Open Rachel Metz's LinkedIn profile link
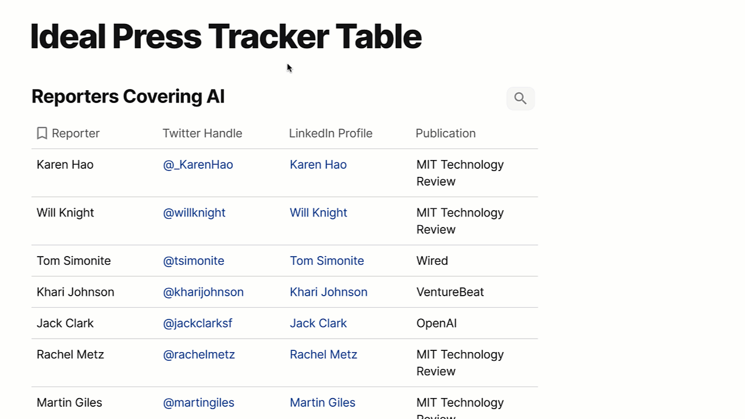This screenshot has height=419, width=745. point(324,354)
